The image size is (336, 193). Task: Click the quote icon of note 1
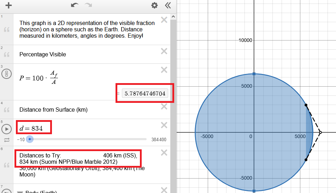click(x=6, y=30)
